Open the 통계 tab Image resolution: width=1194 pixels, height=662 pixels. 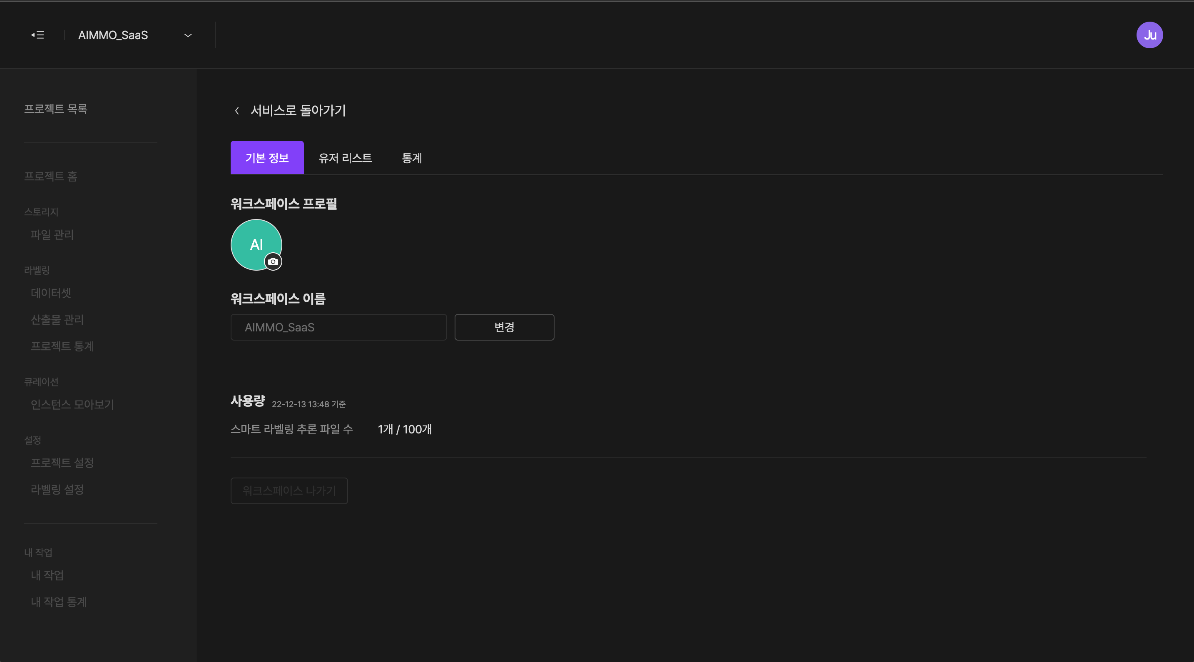[412, 158]
